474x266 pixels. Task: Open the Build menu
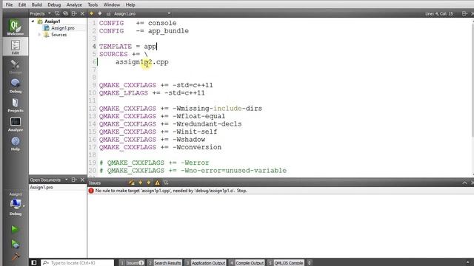coord(36,5)
